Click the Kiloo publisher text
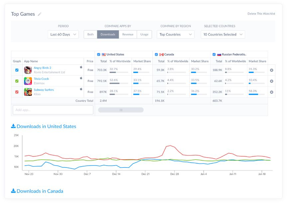 click(x=37, y=94)
